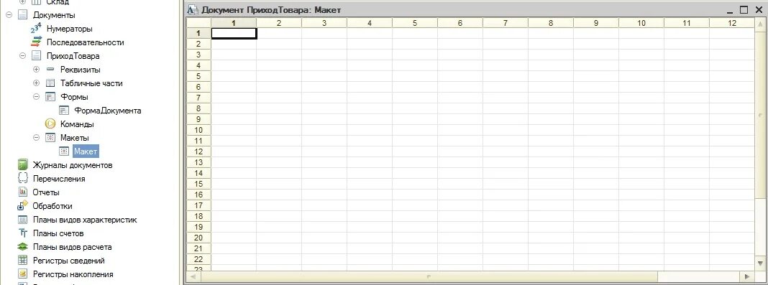The height and width of the screenshot is (285, 768).
Task: Select the ФормаДокумента tree item
Action: tap(108, 111)
